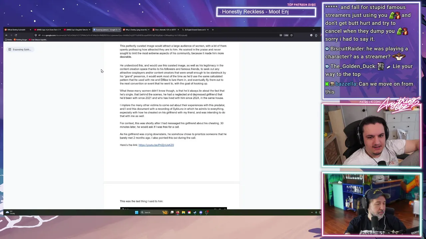Close the Doe v. Bonnell tab

[x=178, y=30]
